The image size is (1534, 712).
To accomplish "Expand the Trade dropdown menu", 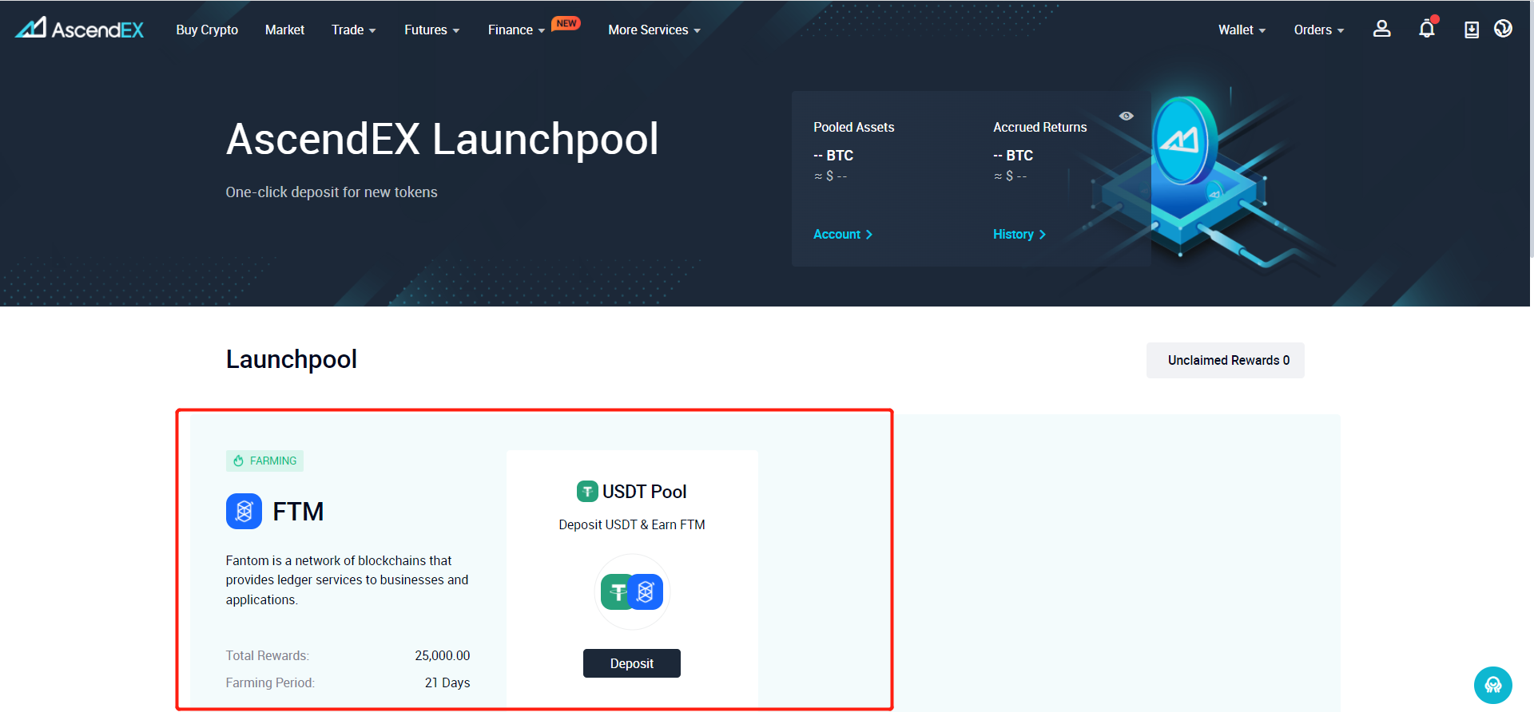I will [x=353, y=30].
